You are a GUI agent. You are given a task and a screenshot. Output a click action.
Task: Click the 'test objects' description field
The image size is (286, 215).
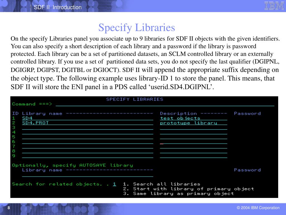[194, 118]
